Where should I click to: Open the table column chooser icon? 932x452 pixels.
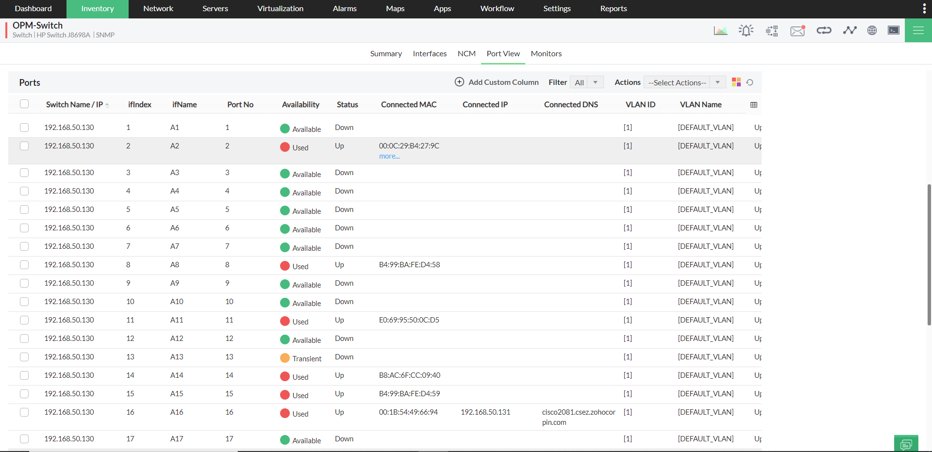[x=753, y=105]
